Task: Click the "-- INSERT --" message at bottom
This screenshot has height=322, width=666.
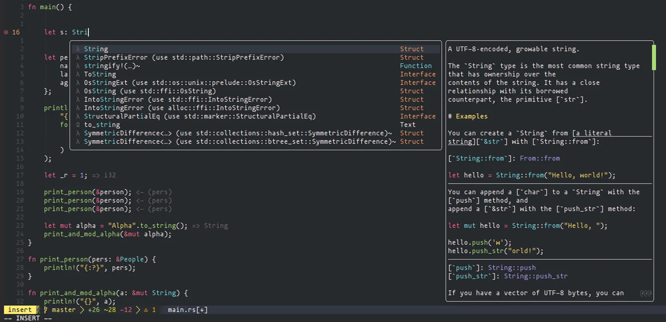Action: coord(28,318)
